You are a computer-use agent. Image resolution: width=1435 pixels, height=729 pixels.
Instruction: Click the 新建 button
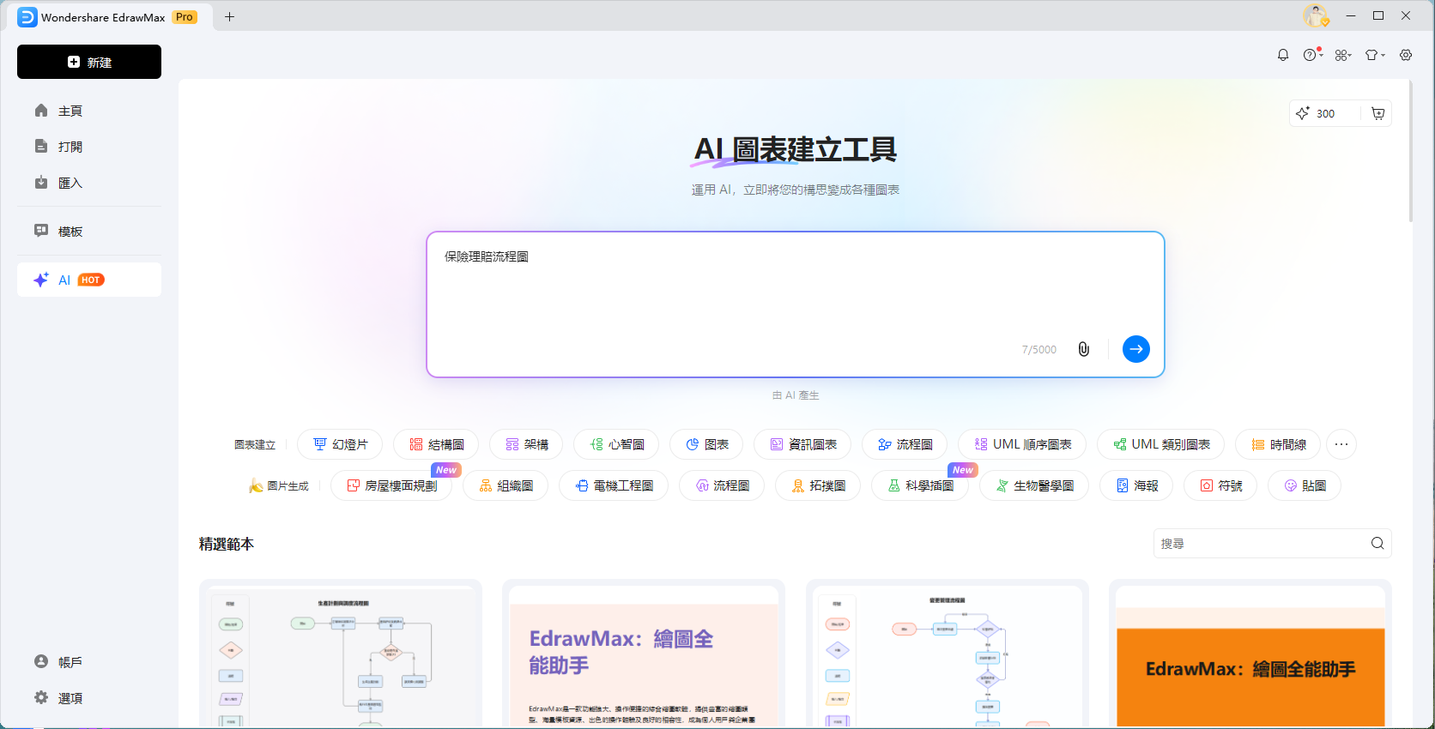[x=89, y=62]
